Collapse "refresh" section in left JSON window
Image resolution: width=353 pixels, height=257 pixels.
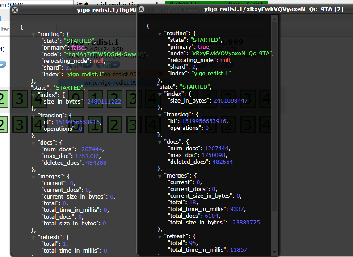pos(34,238)
